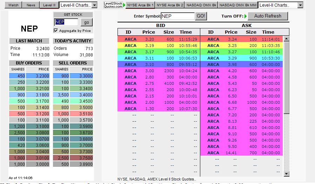Select ask row priced 3.98

[241, 64]
